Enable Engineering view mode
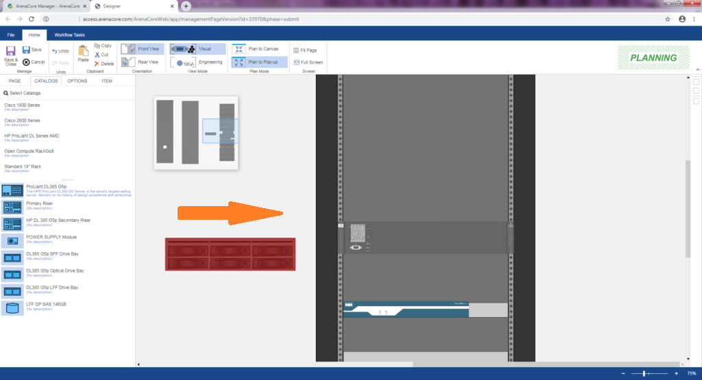The width and height of the screenshot is (702, 380). click(x=197, y=62)
